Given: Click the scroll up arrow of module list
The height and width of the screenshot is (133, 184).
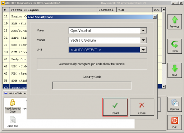Looking at the screenshot, I should pyautogui.click(x=164, y=9).
